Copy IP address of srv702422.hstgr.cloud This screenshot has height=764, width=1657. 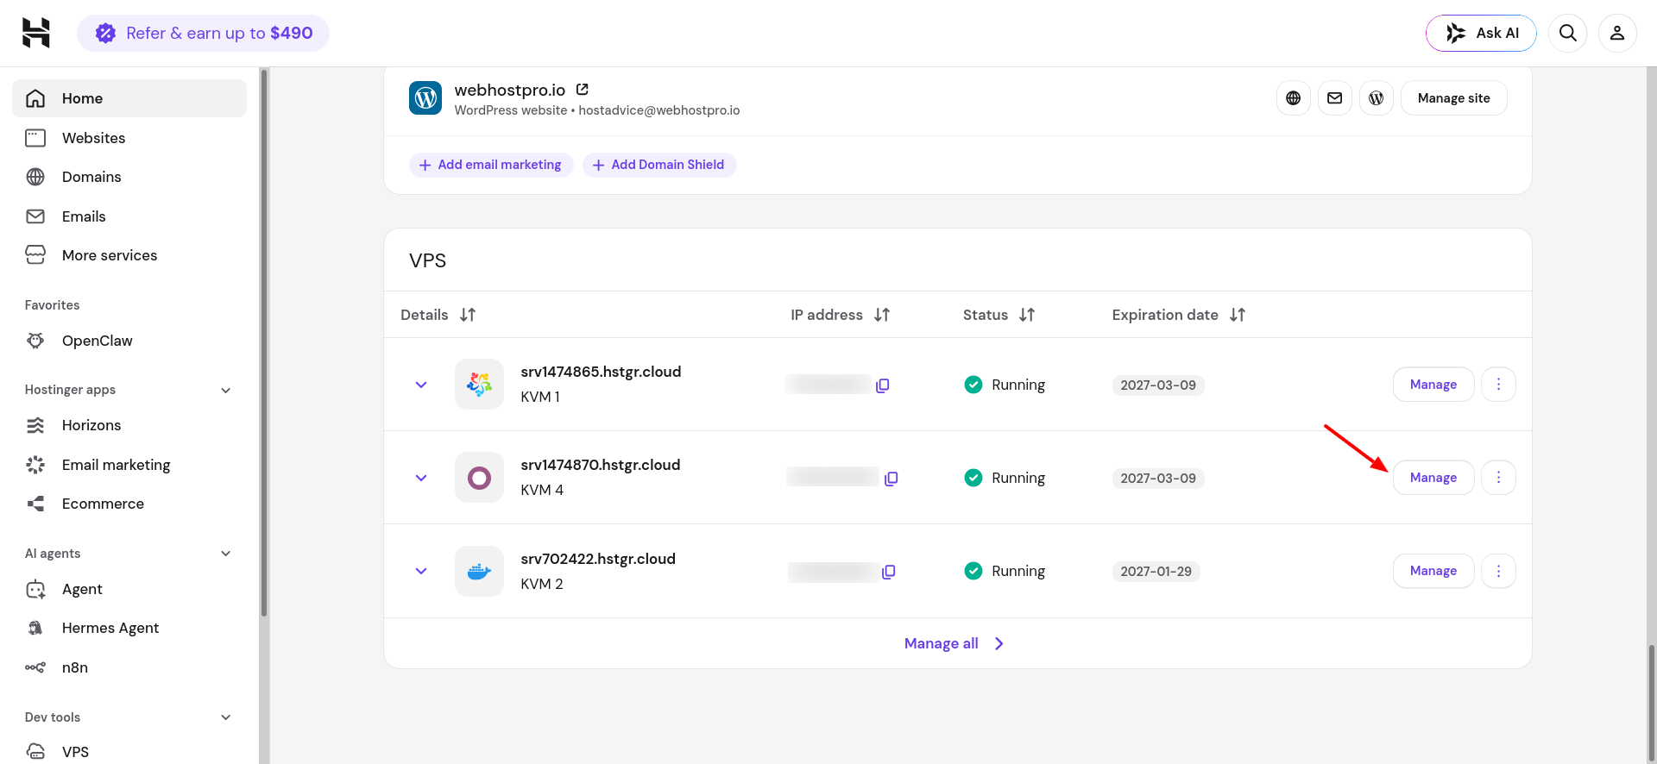[889, 572]
